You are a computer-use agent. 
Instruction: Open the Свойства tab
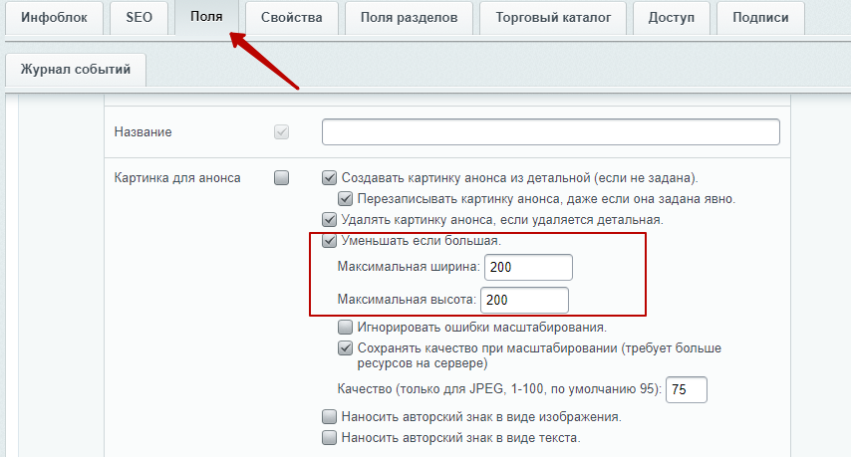point(291,17)
